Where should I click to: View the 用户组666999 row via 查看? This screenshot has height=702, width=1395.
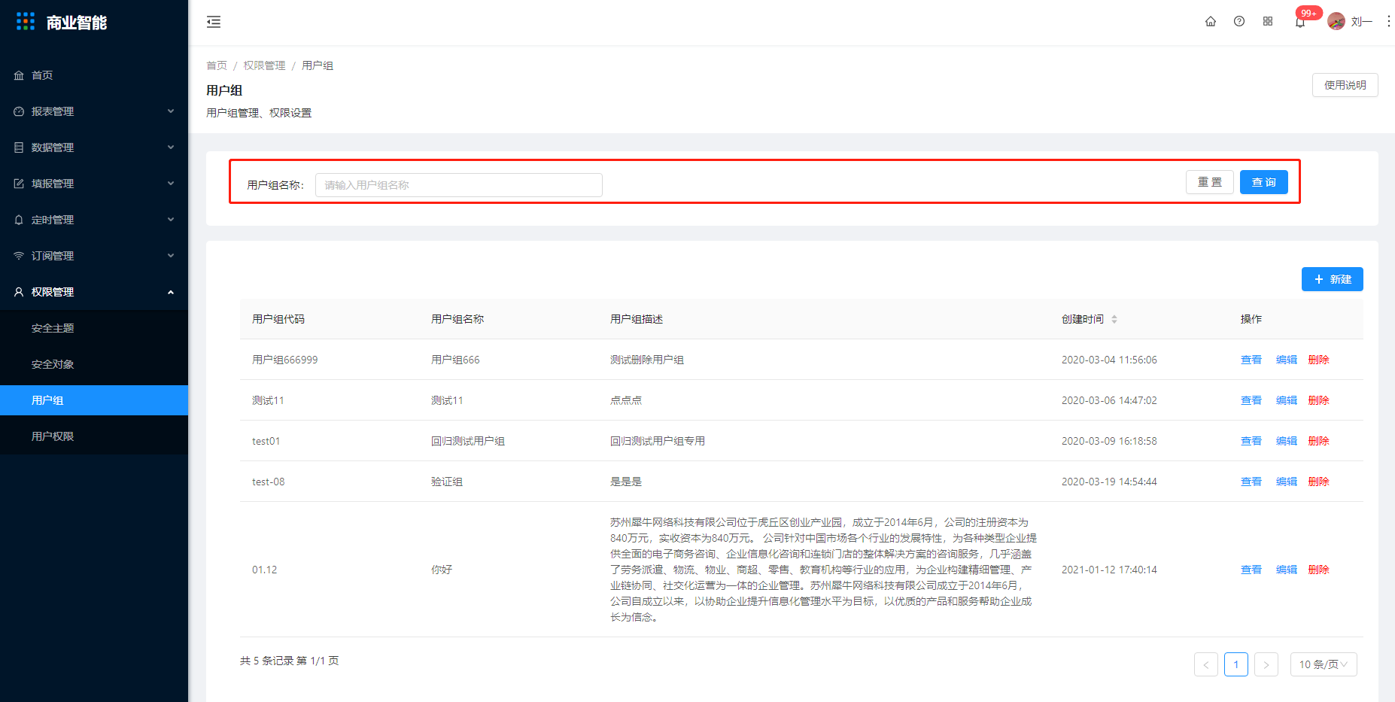1251,360
